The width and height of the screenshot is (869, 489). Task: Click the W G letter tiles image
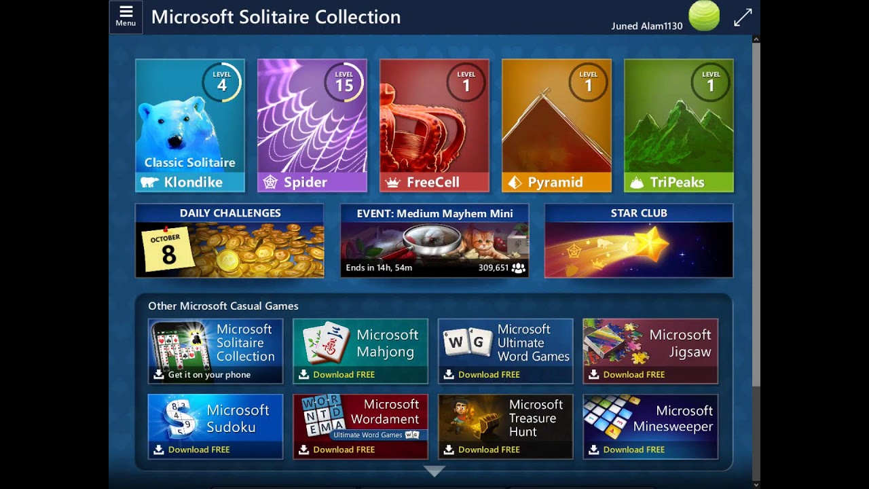(468, 343)
